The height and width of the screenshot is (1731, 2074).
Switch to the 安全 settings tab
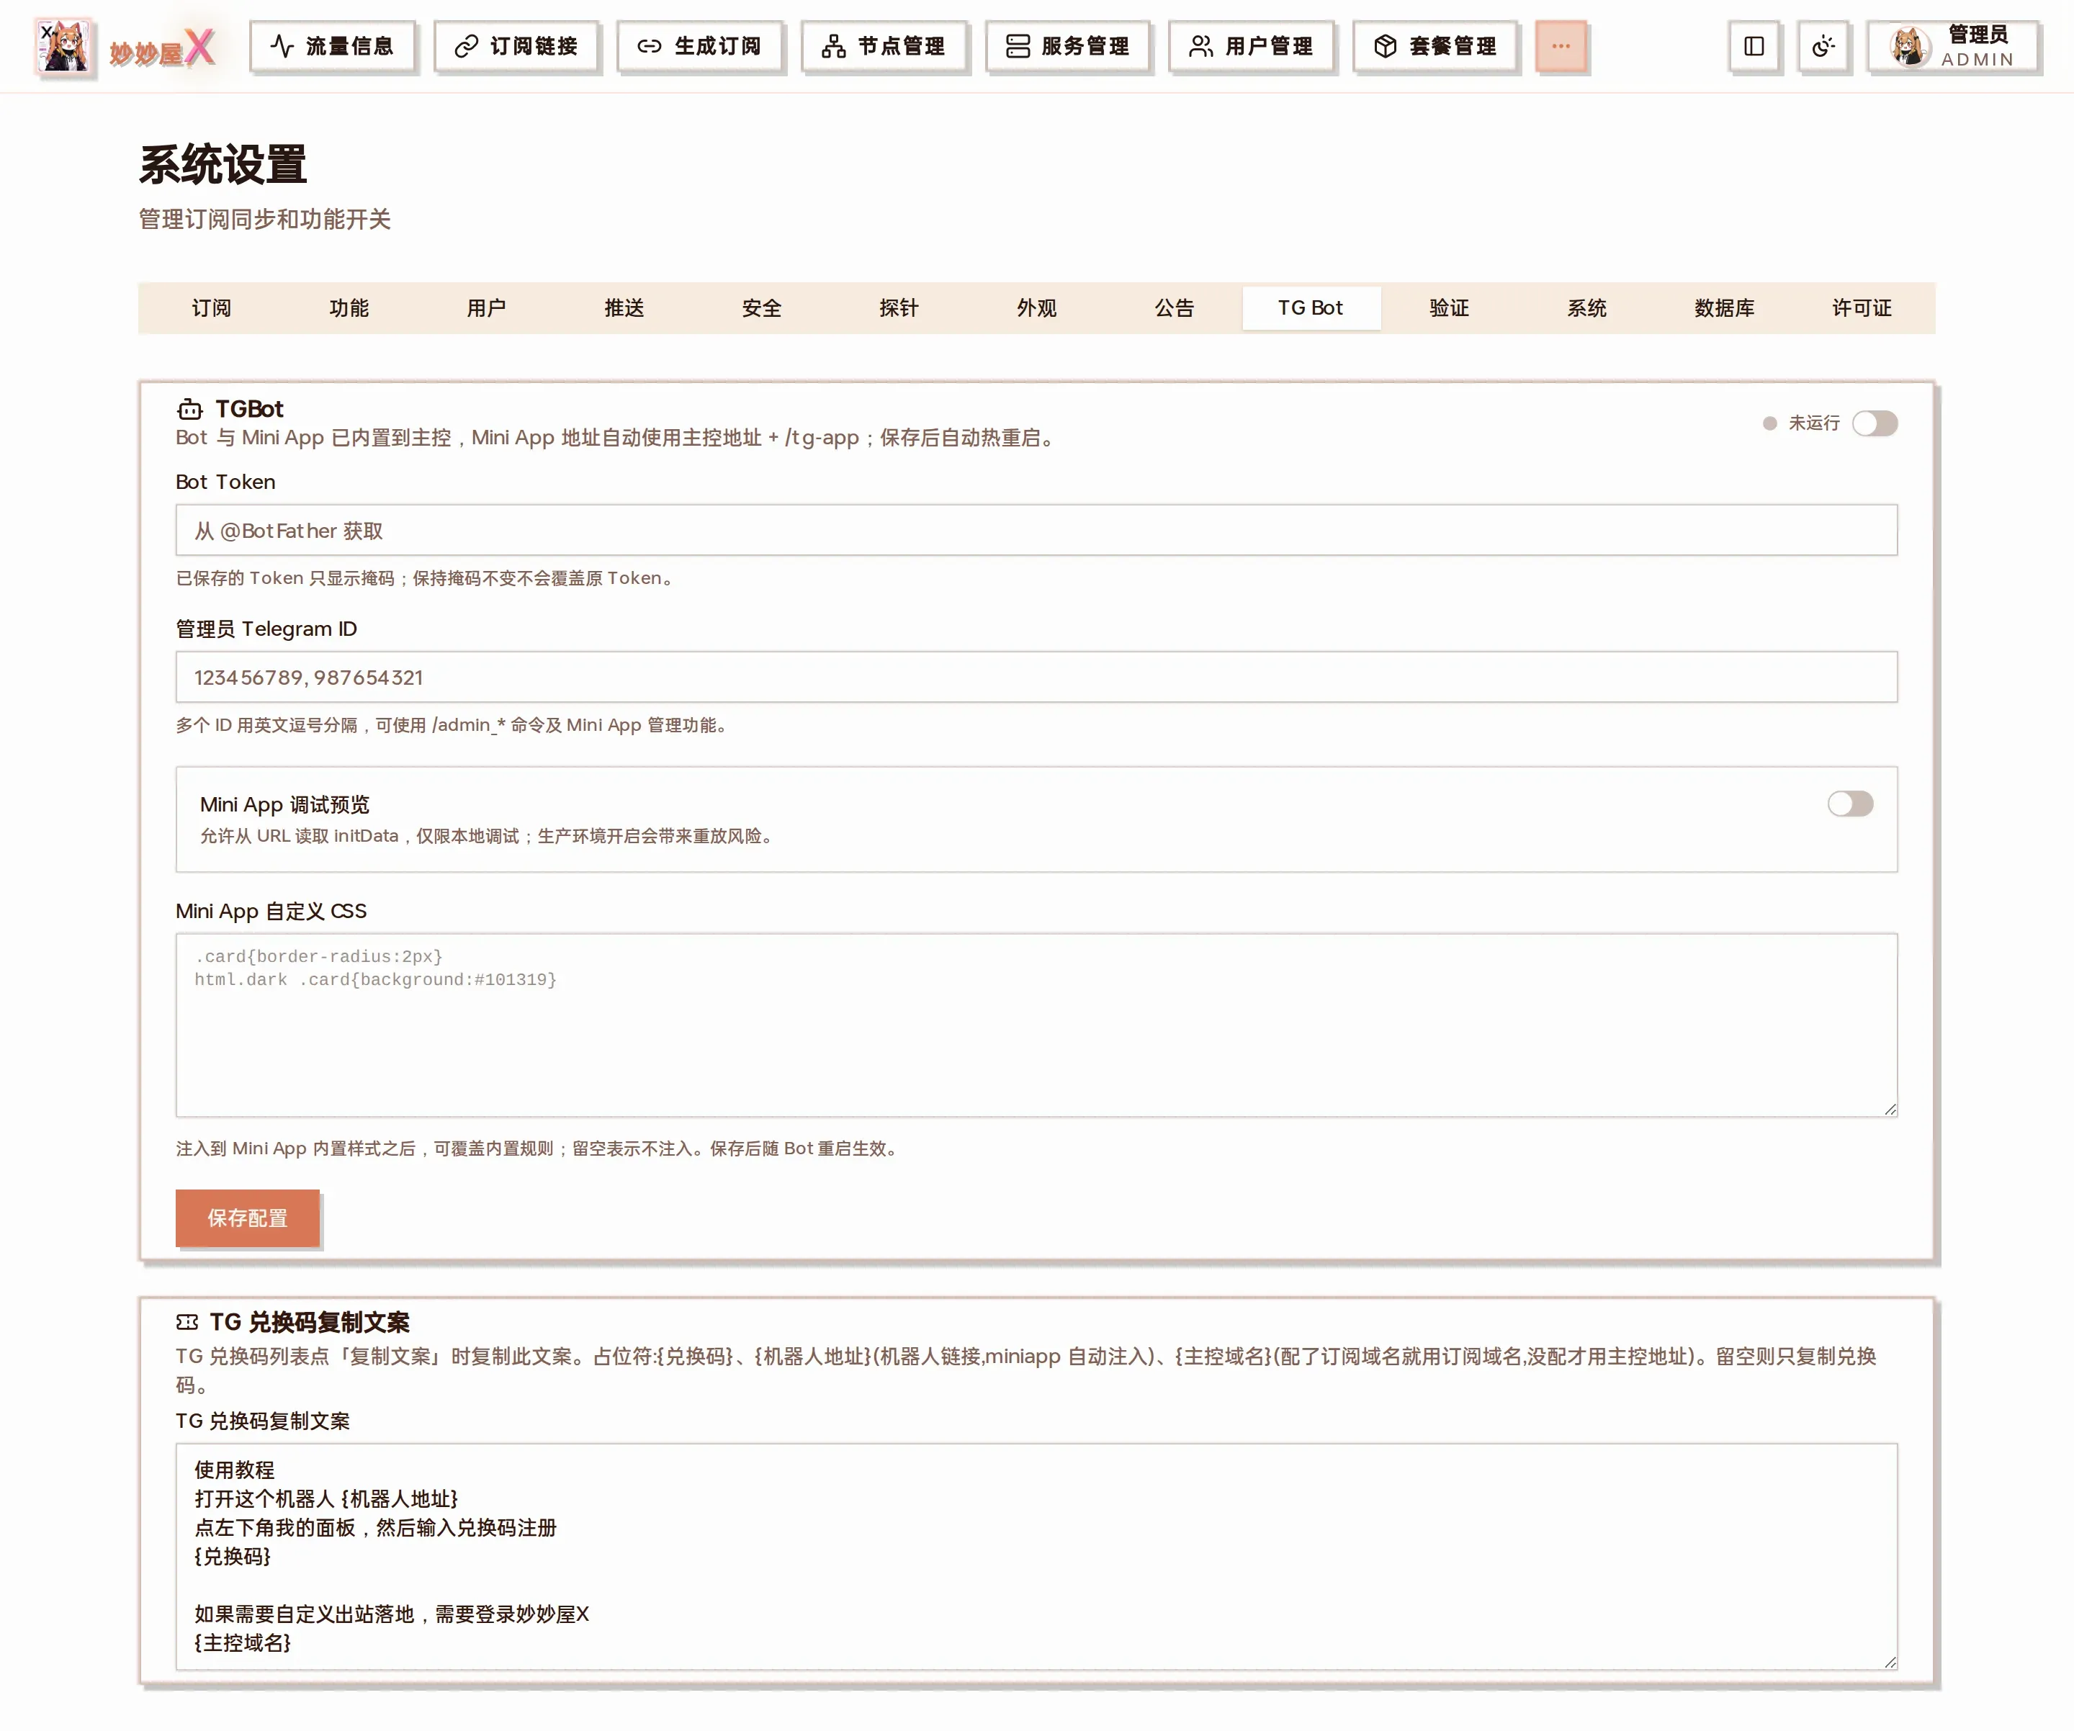pyautogui.click(x=761, y=308)
